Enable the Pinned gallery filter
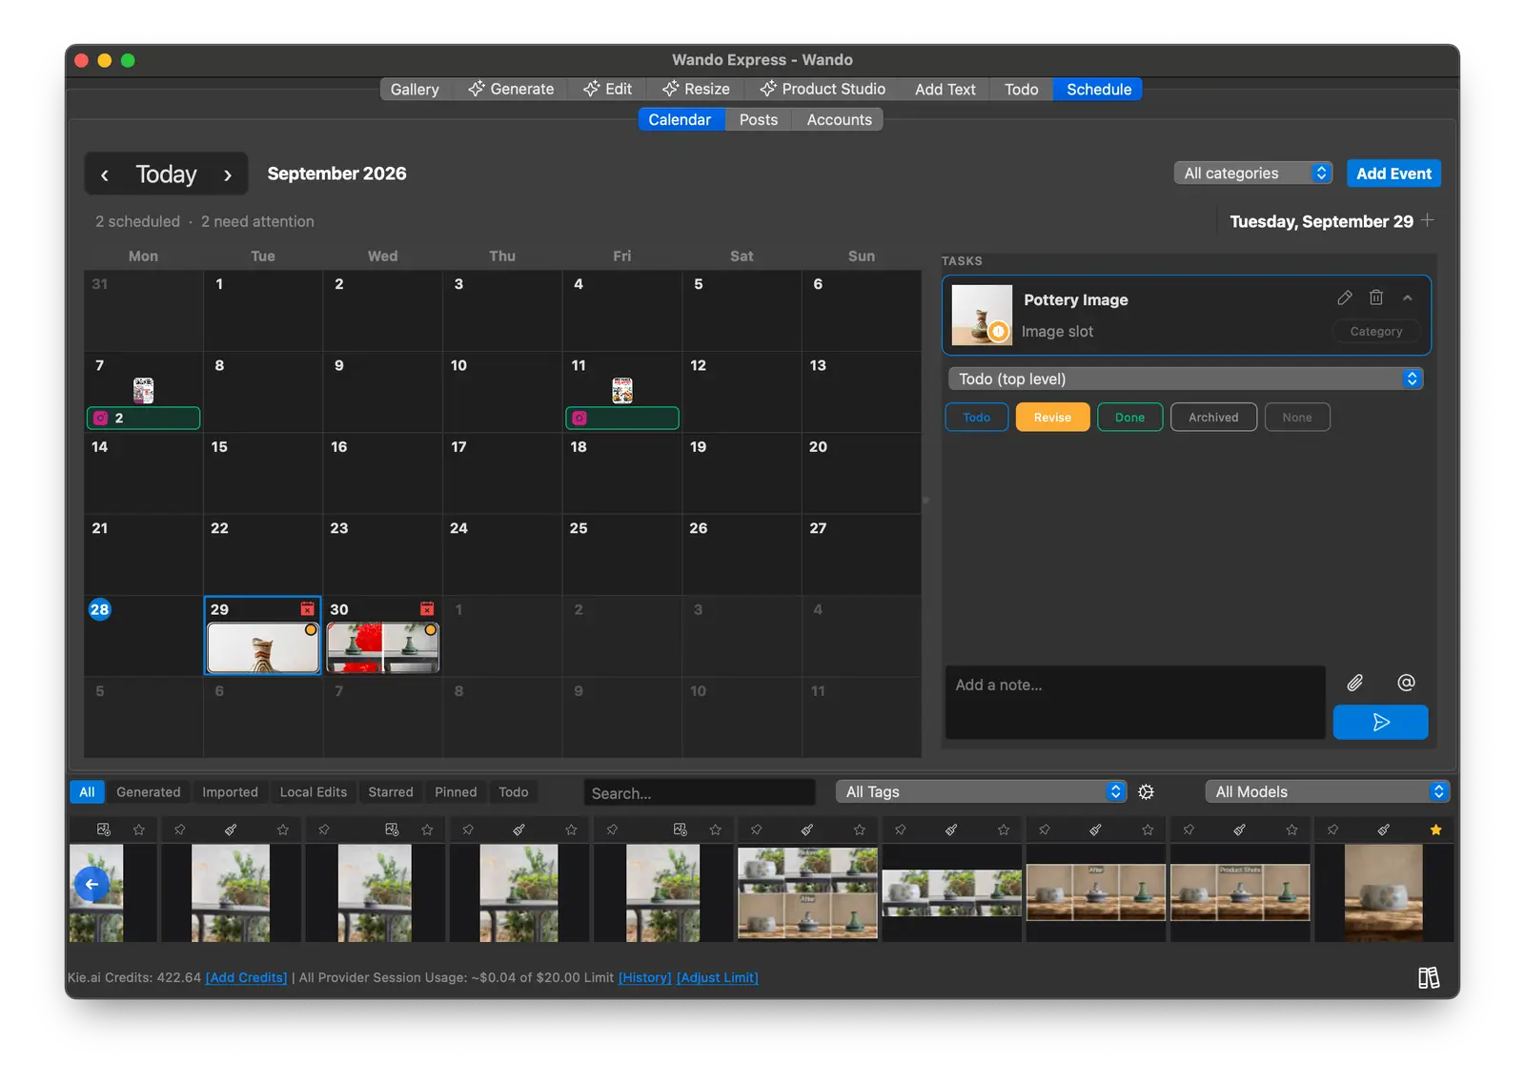Image resolution: width=1525 pixels, height=1085 pixels. point(456,792)
